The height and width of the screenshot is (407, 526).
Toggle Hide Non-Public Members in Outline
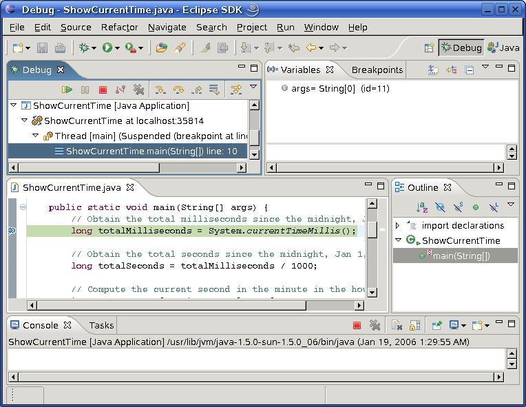476,207
